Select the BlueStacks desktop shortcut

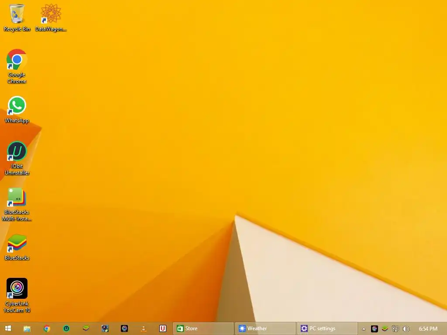pos(17,247)
